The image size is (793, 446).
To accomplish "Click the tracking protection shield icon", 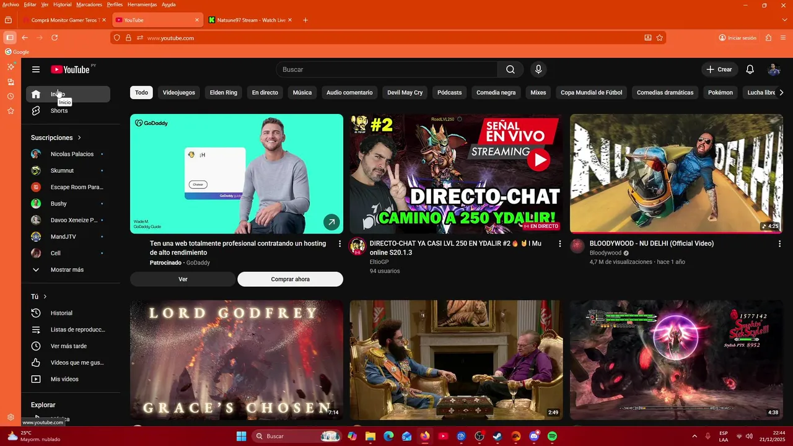I will point(116,38).
